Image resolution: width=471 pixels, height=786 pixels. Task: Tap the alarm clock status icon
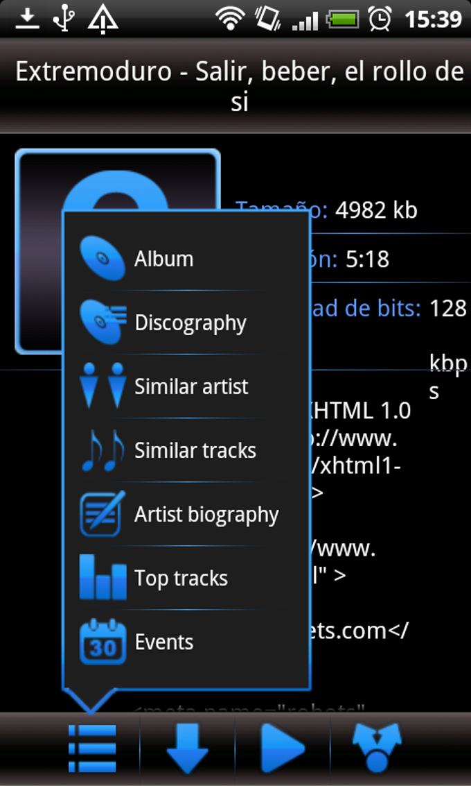380,19
